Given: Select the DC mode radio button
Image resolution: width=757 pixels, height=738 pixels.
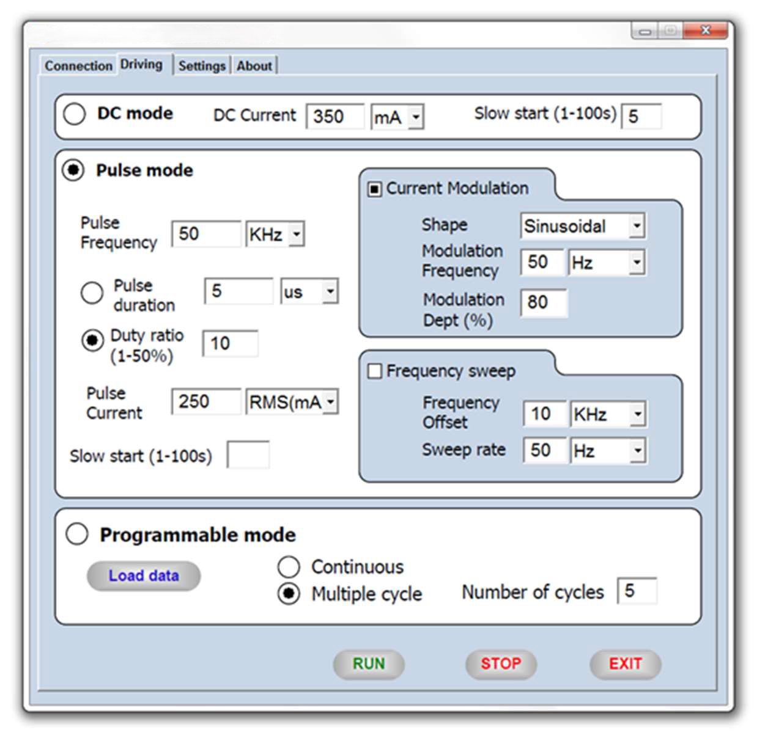Looking at the screenshot, I should tap(75, 114).
